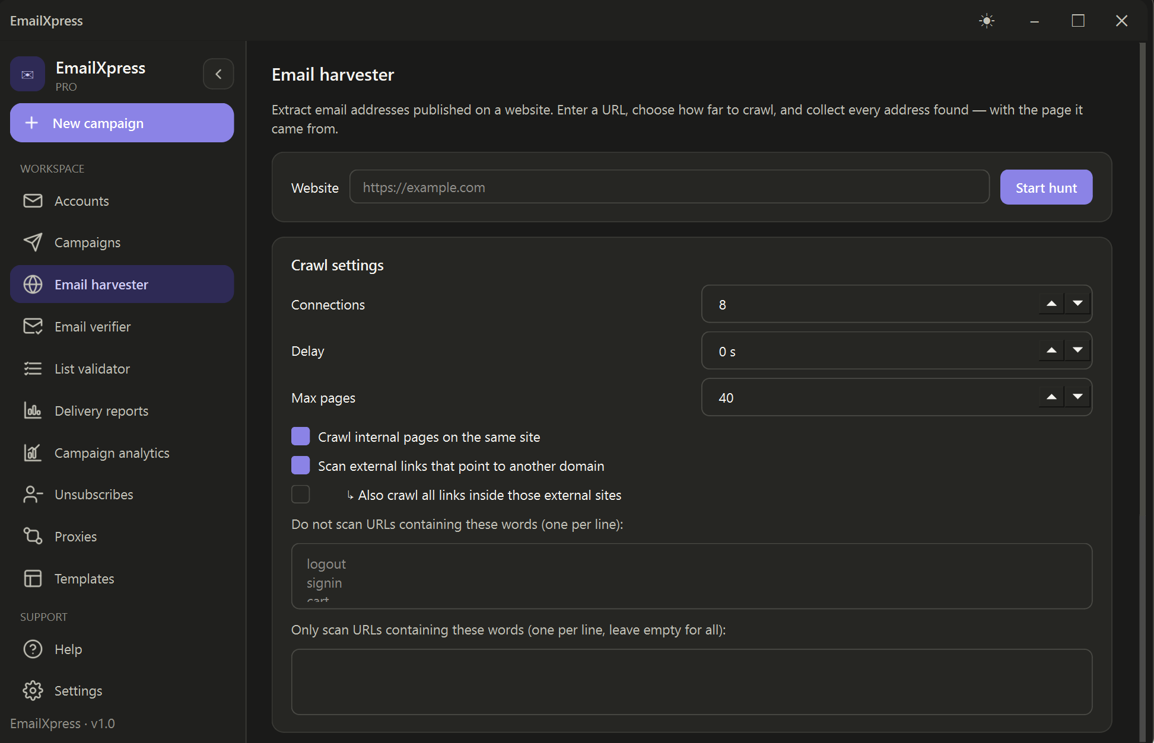The width and height of the screenshot is (1154, 743).
Task: Click the Email harvester page title
Action: tap(333, 75)
